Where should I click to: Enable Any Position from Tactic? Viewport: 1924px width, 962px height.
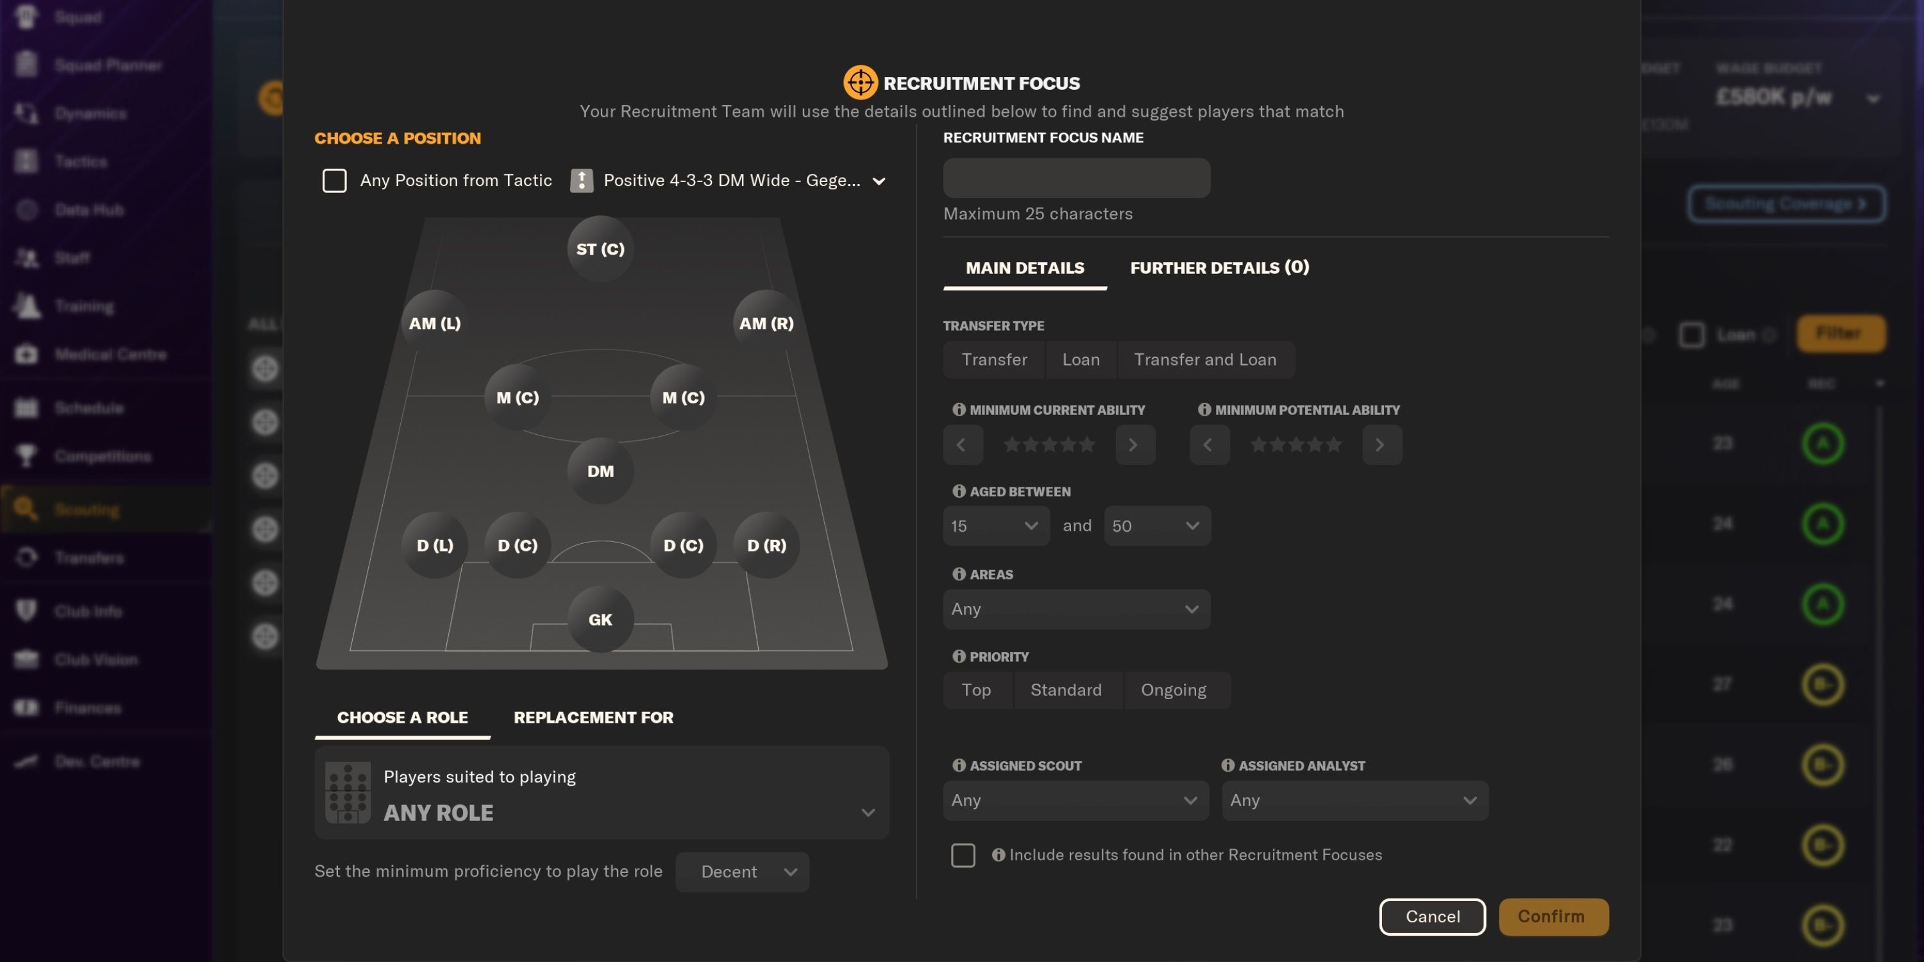click(x=335, y=180)
